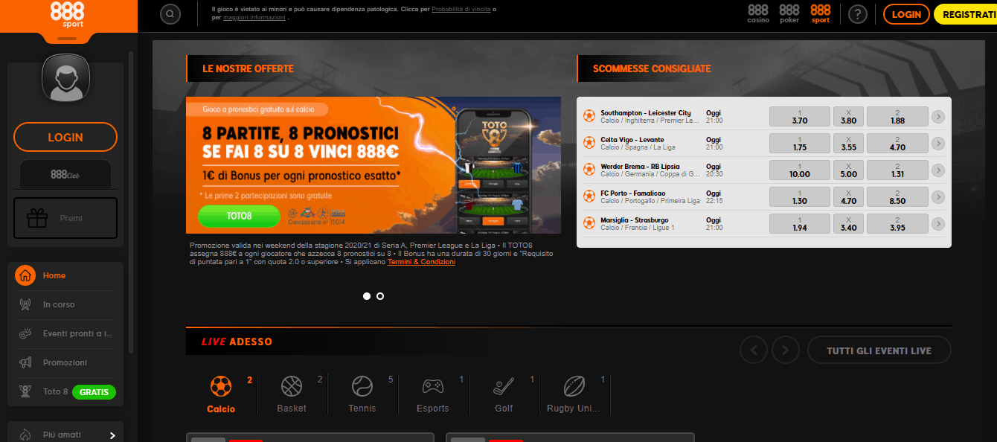Screen dimensions: 997x442
Task: Open Termini & Condizioni link
Action: click(x=421, y=262)
